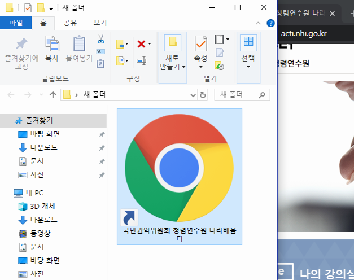Open the 선택 dropdown arrow
354x280 pixels.
[248, 67]
